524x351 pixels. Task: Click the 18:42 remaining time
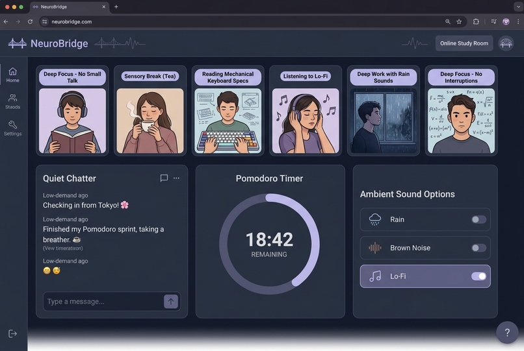pos(269,239)
